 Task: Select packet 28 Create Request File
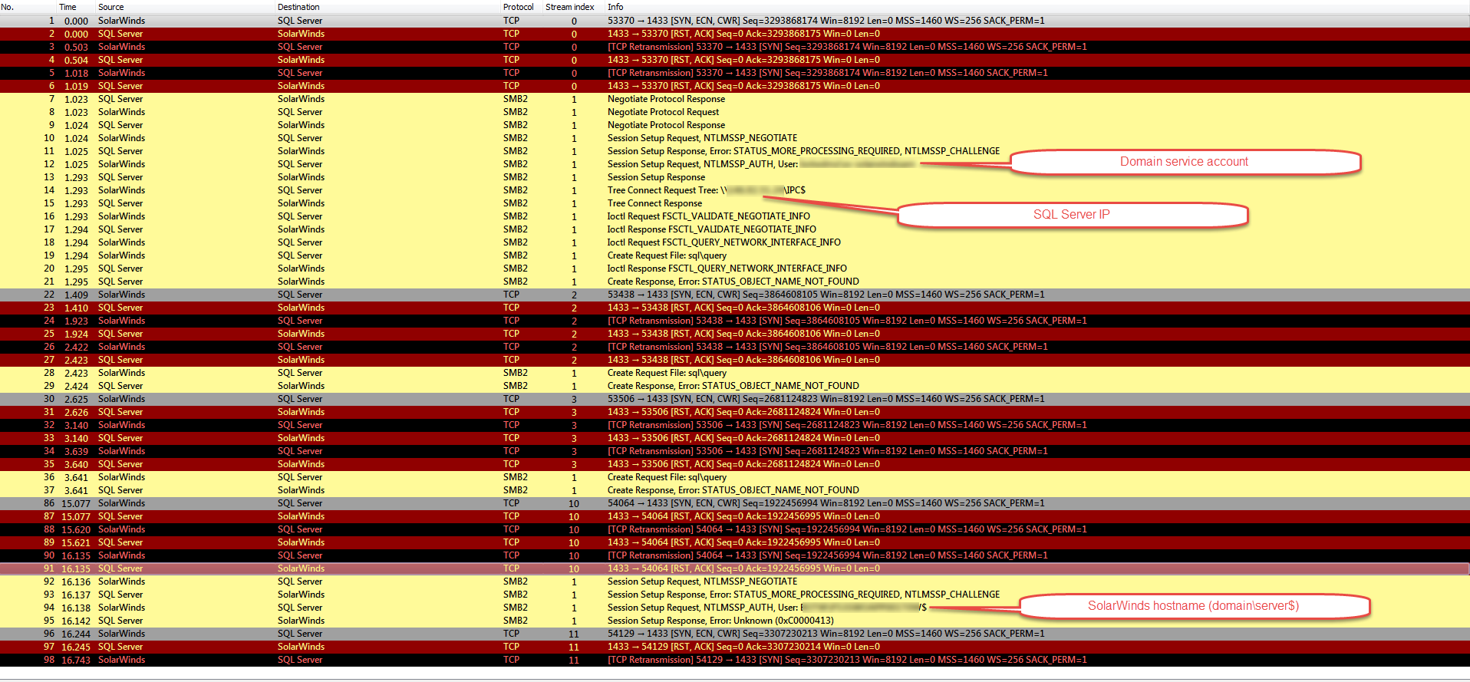point(735,373)
